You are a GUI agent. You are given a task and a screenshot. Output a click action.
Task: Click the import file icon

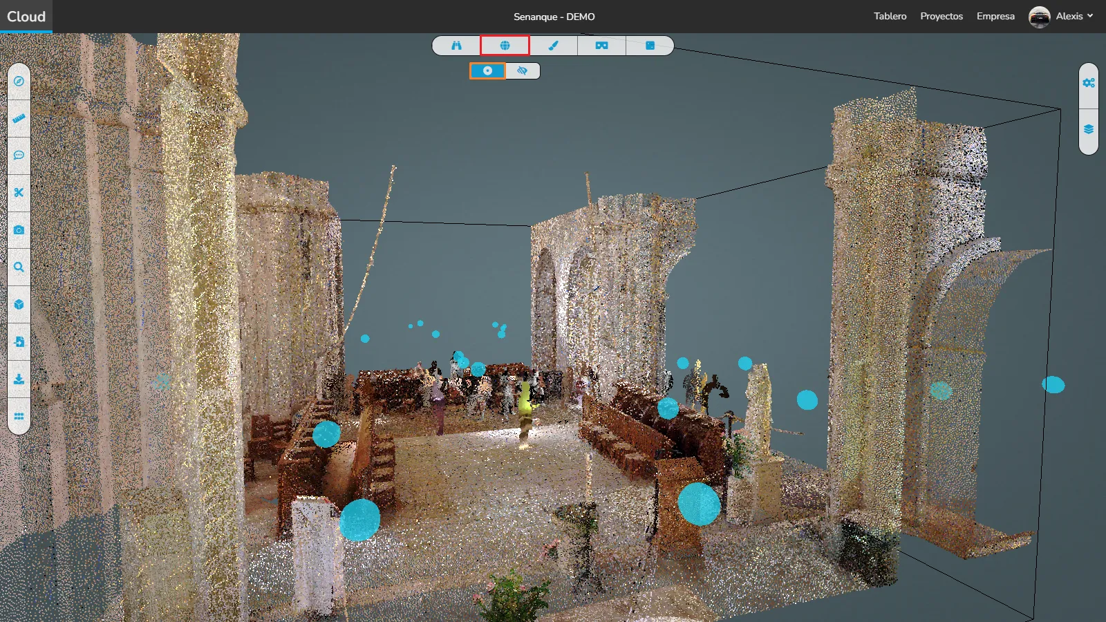[19, 342]
